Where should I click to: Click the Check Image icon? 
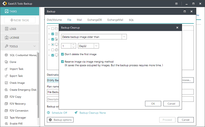[6, 83]
